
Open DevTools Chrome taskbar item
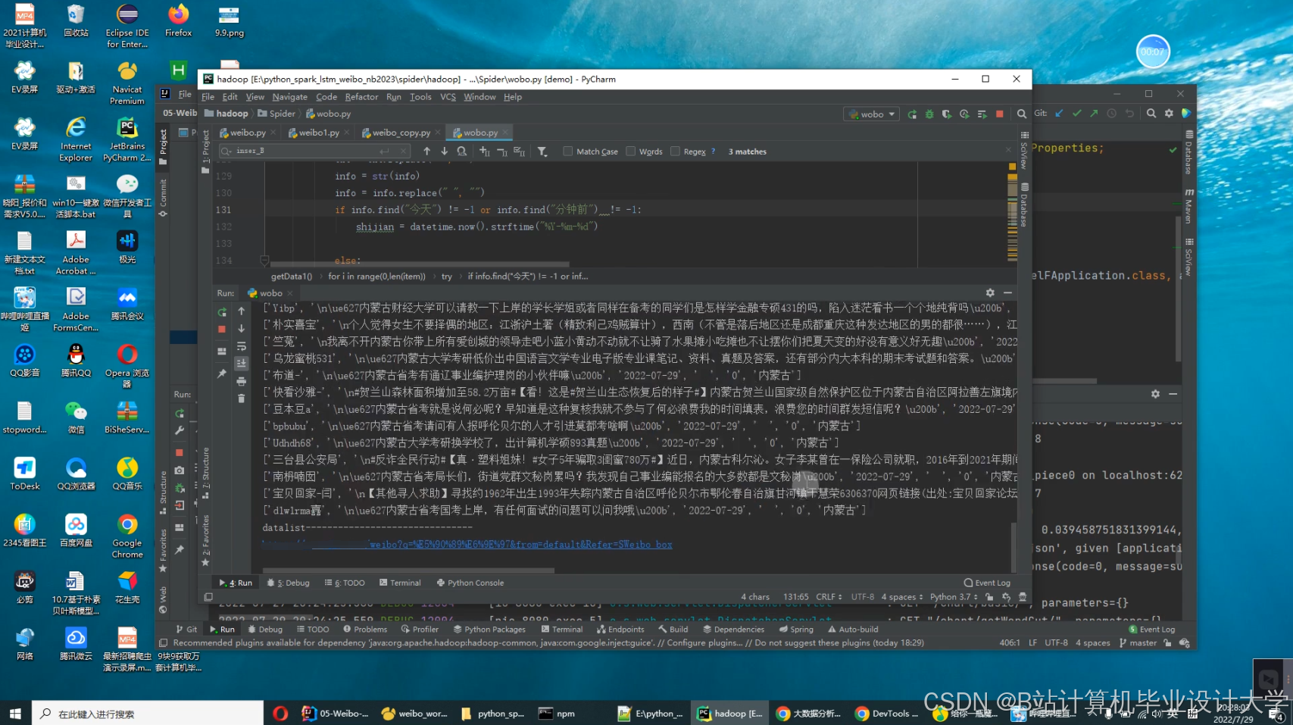[x=887, y=713]
